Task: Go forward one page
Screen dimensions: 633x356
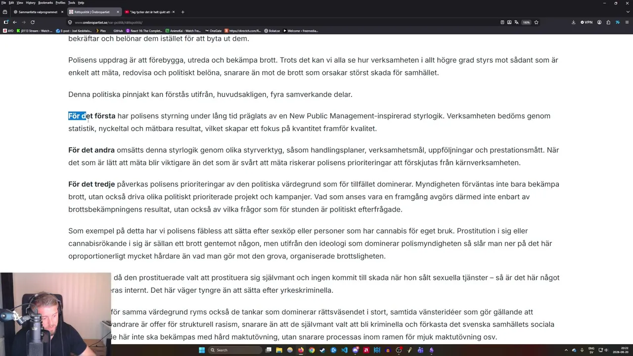Action: [23, 22]
